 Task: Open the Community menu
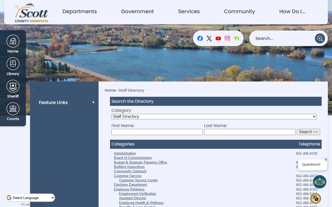[x=239, y=11]
